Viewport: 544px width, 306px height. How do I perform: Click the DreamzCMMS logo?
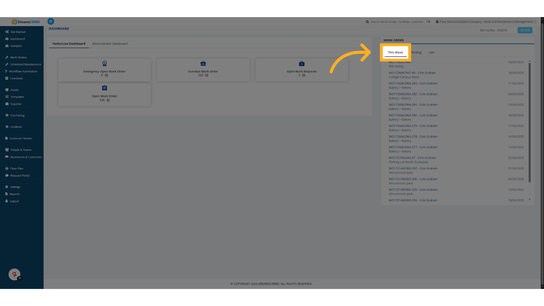26,22
